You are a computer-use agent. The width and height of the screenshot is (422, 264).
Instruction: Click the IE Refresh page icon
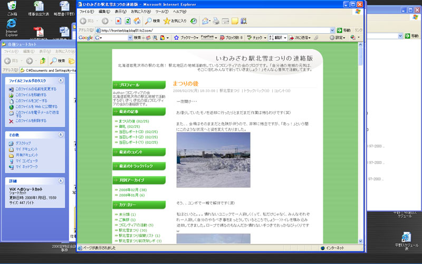[128, 21]
